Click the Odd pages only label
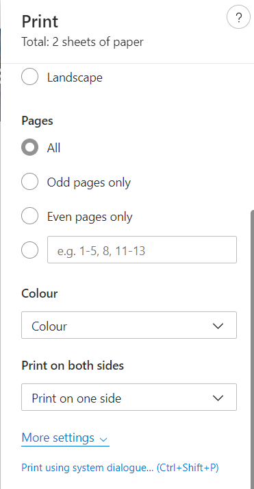 pyautogui.click(x=89, y=182)
